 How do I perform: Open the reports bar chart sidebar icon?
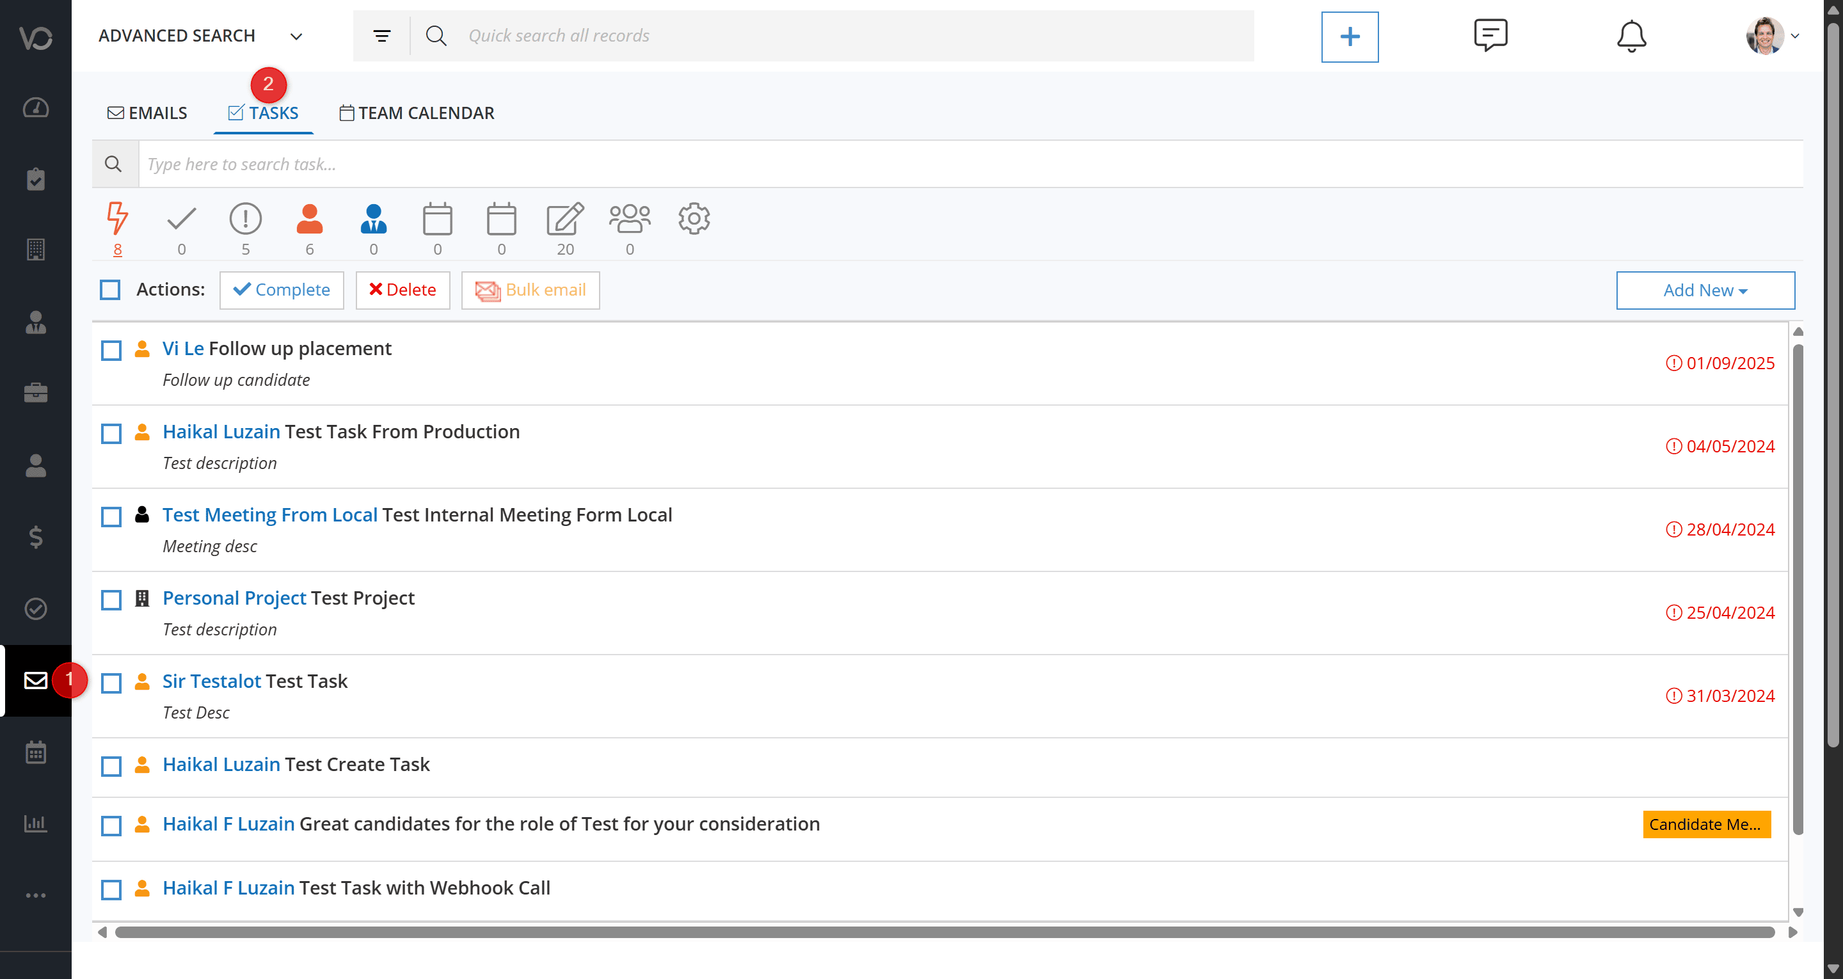pyautogui.click(x=36, y=823)
